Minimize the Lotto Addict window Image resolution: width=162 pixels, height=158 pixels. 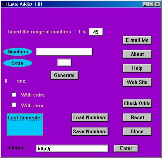tap(145, 4)
